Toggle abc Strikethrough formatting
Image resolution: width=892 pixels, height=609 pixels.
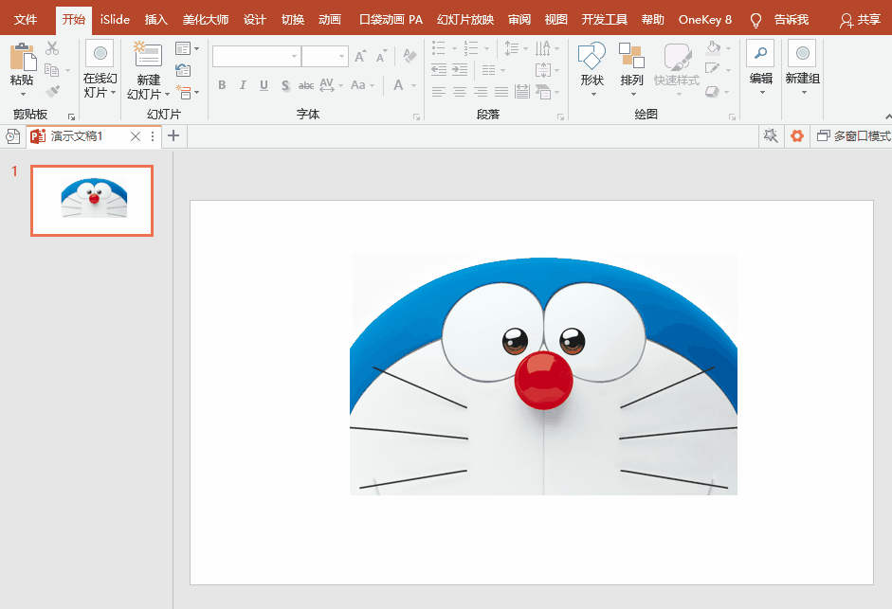pos(306,86)
